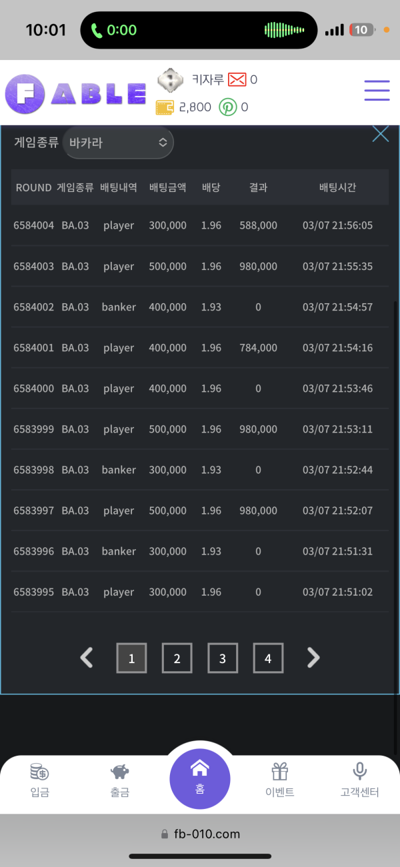Image resolution: width=400 pixels, height=867 pixels.
Task: Open the hamburger menu icon
Action: 377,91
